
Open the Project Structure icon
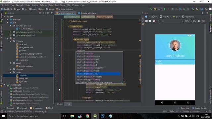click(202, 9)
